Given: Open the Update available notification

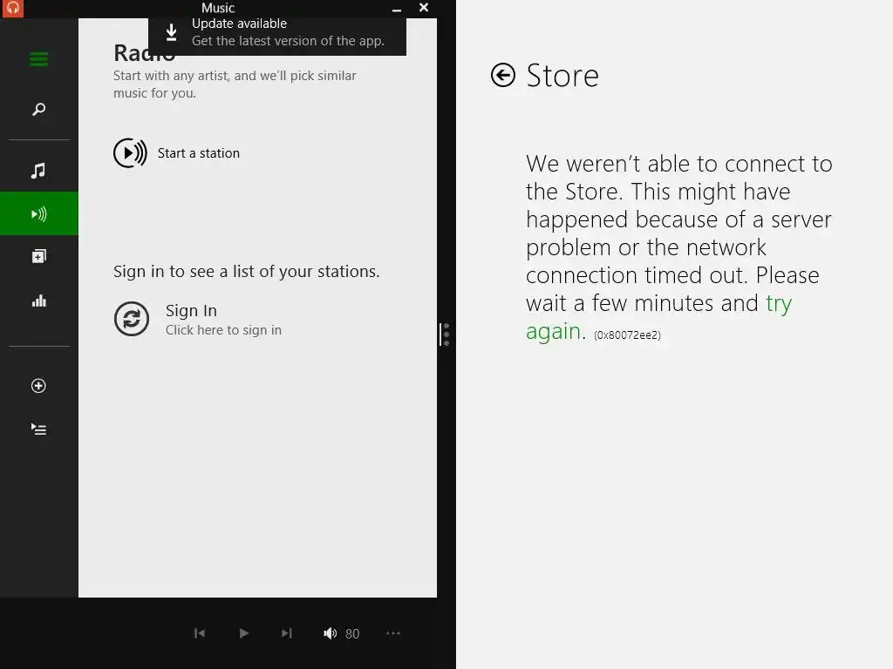Looking at the screenshot, I should pos(277,35).
